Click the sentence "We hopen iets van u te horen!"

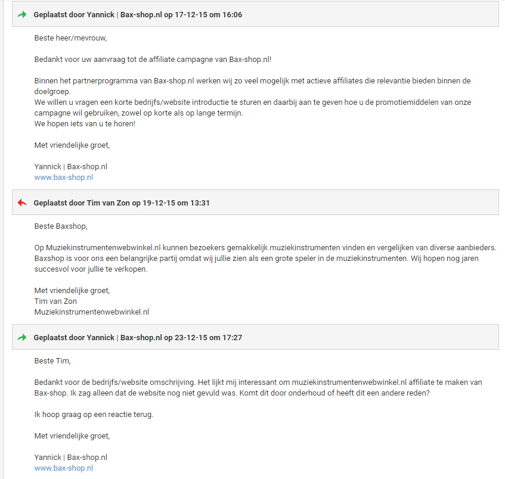(85, 124)
